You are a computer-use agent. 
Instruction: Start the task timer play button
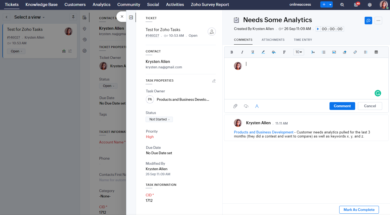(x=318, y=29)
